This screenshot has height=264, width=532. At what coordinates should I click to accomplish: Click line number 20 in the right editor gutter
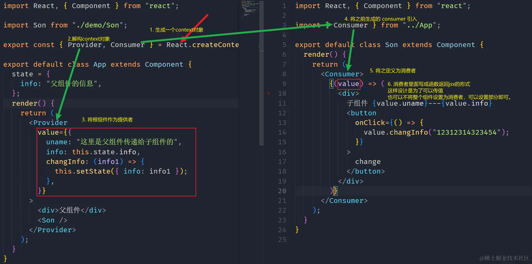coord(282,191)
